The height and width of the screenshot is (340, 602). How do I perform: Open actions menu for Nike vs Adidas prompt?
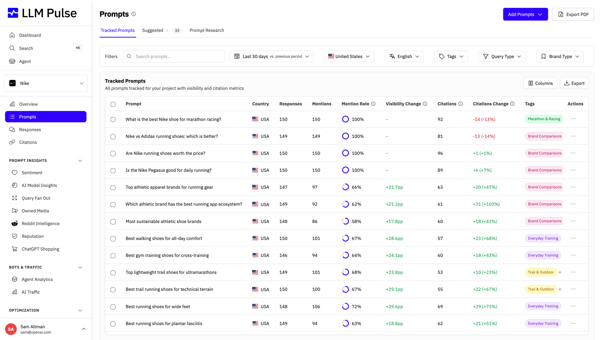pyautogui.click(x=573, y=136)
